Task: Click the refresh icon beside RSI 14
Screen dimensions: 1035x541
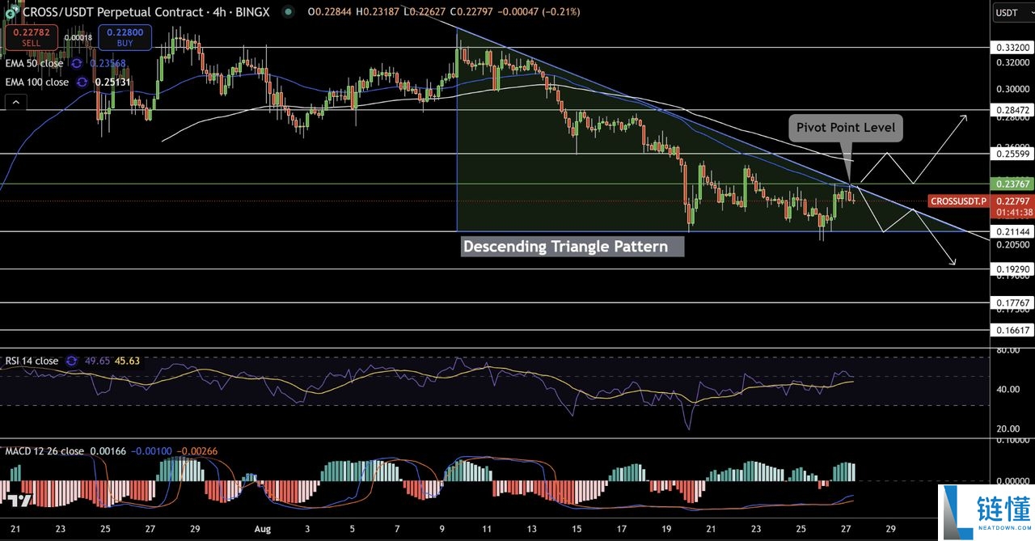Action: pyautogui.click(x=72, y=361)
